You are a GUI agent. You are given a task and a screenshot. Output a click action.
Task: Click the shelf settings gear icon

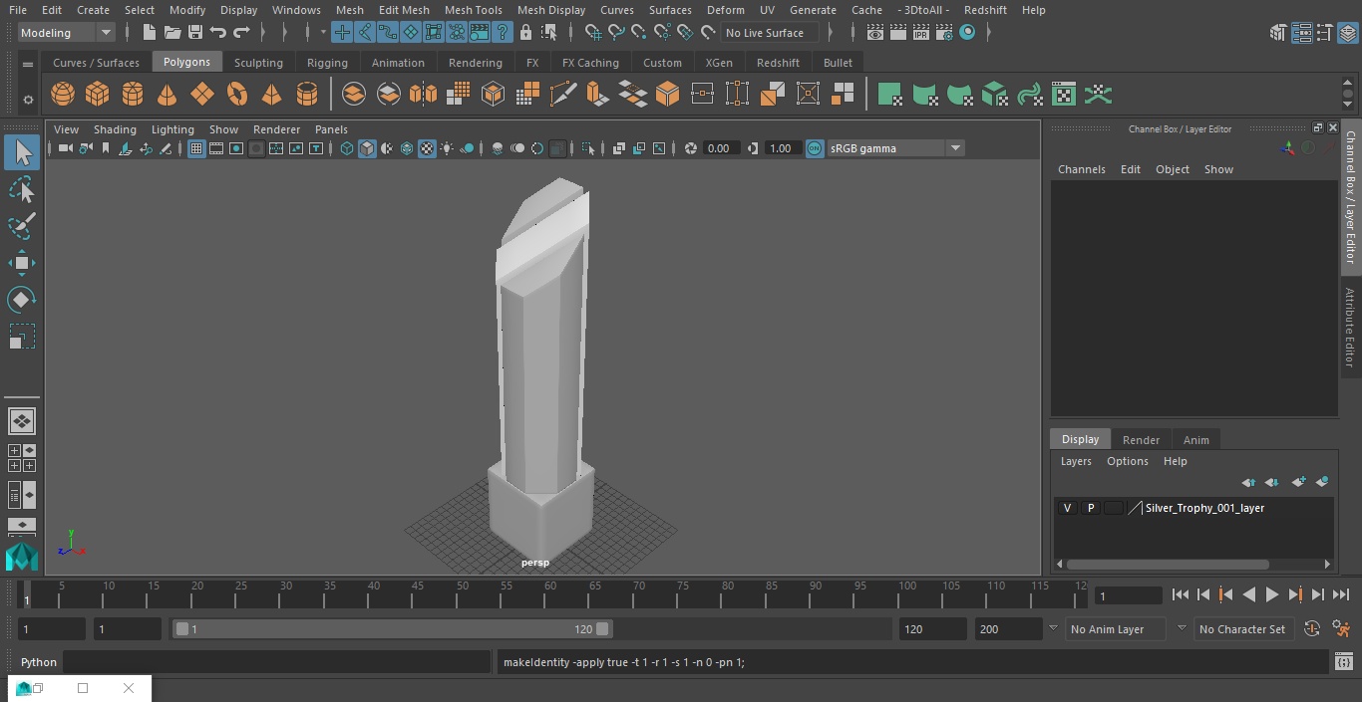pos(28,100)
